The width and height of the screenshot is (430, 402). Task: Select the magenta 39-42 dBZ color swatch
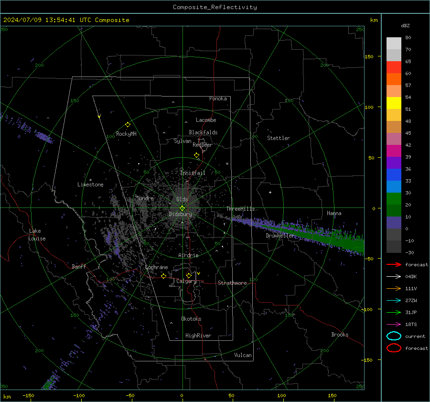tap(394, 151)
